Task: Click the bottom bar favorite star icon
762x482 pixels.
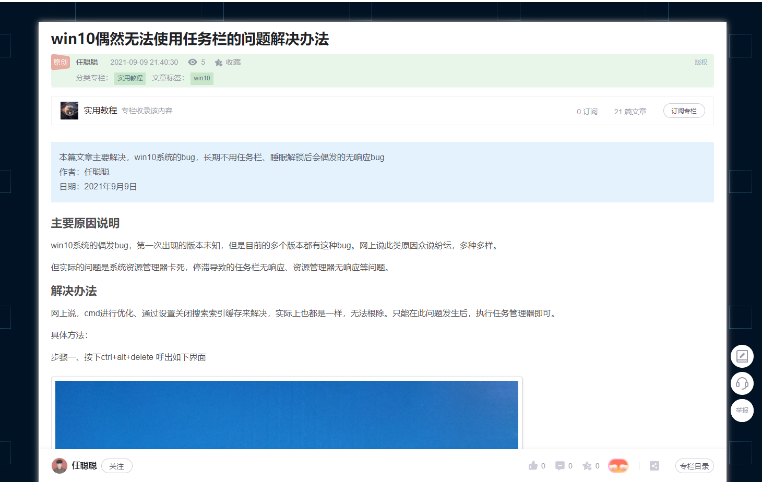Action: tap(587, 466)
